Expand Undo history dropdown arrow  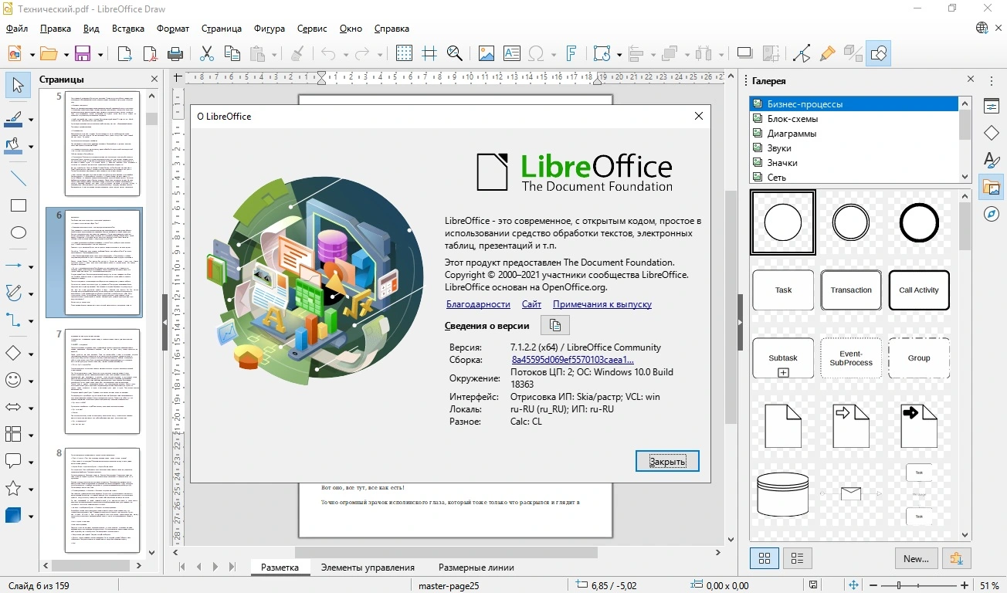[x=345, y=54]
